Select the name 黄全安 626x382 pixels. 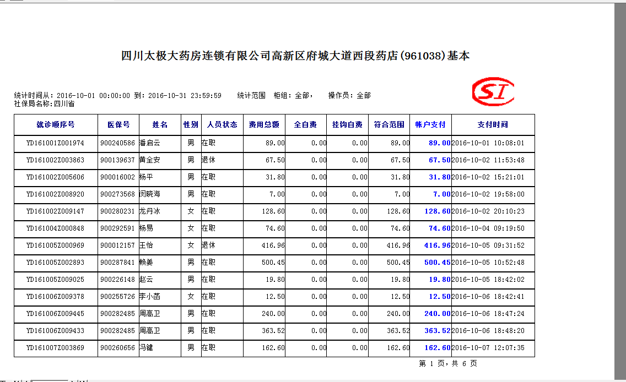(x=150, y=160)
